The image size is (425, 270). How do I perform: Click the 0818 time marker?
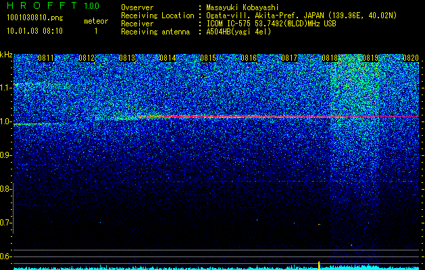tap(330, 58)
